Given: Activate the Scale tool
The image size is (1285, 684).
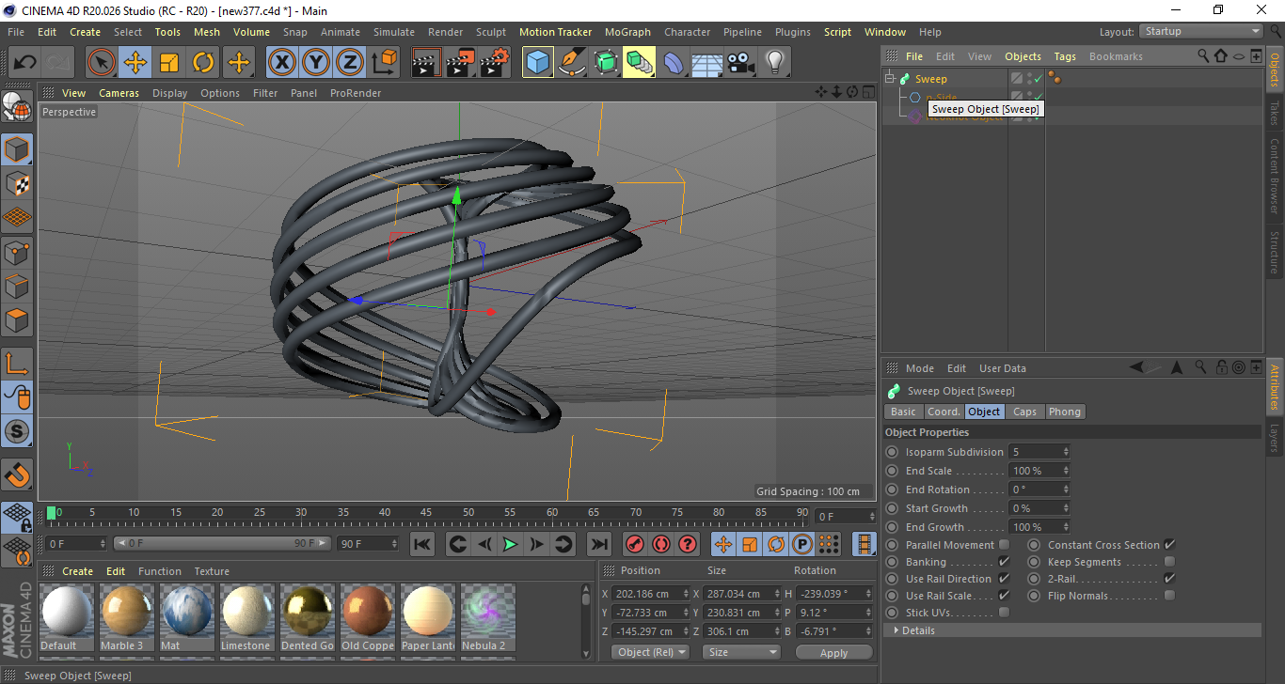Looking at the screenshot, I should [x=169, y=63].
